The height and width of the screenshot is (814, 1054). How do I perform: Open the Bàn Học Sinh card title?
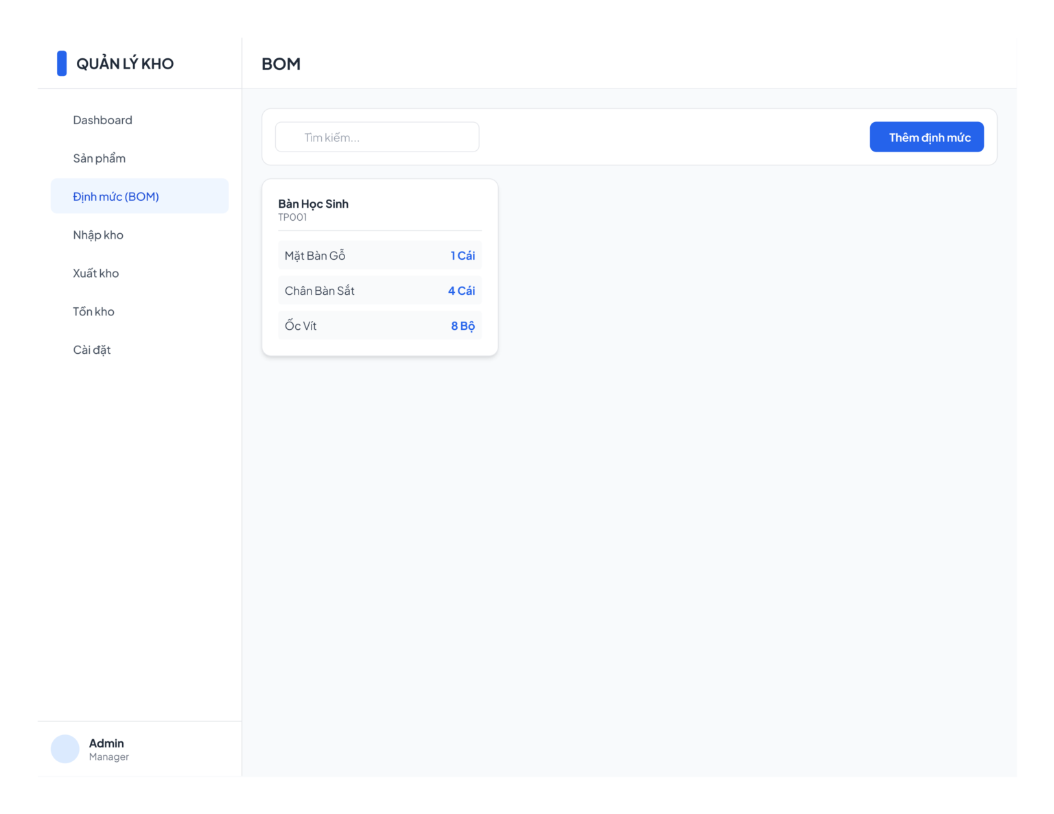click(313, 204)
